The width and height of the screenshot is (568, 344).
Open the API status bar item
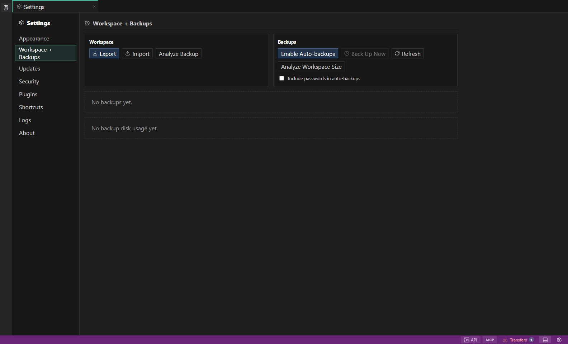[470, 340]
